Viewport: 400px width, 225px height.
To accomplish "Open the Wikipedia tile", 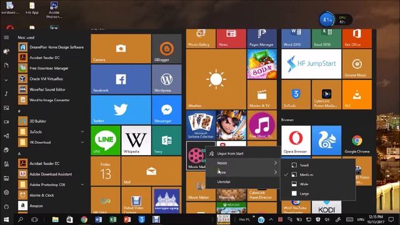I will click(x=136, y=140).
